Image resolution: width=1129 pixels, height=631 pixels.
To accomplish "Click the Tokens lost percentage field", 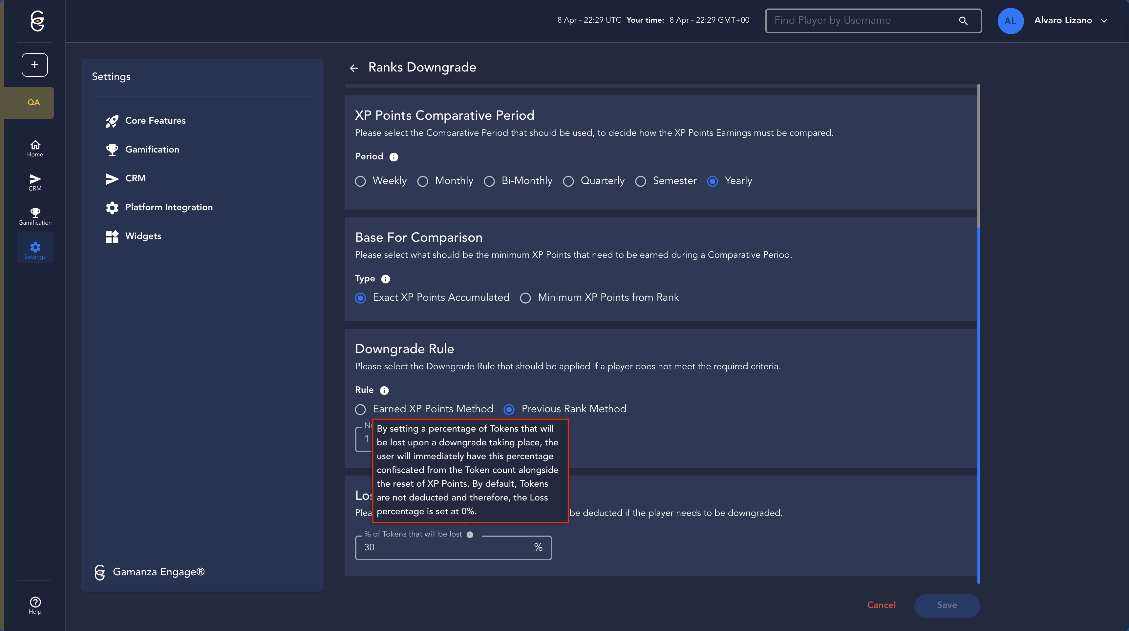I will [443, 547].
